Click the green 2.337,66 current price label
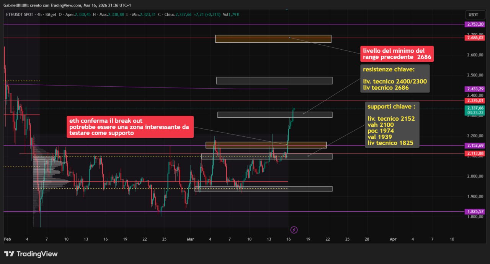This screenshot has width=490, height=264. (475, 108)
